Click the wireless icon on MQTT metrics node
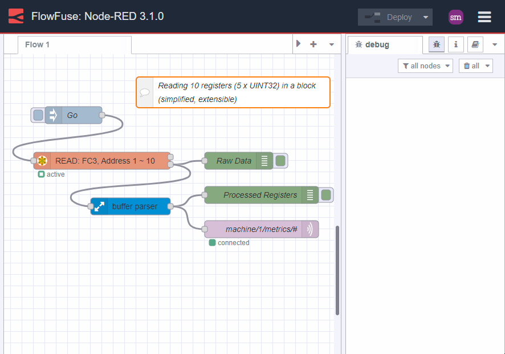 click(x=311, y=229)
